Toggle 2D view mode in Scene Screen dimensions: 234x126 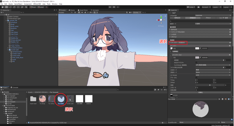click(75, 12)
